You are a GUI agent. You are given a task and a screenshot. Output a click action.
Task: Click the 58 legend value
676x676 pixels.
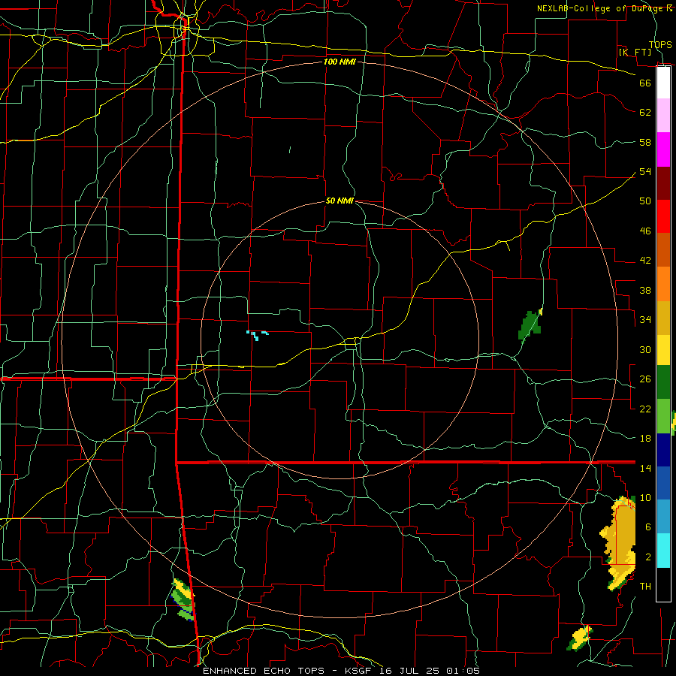click(645, 142)
